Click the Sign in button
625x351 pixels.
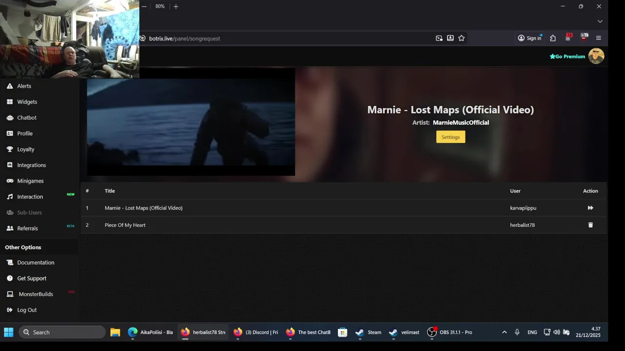coord(530,39)
